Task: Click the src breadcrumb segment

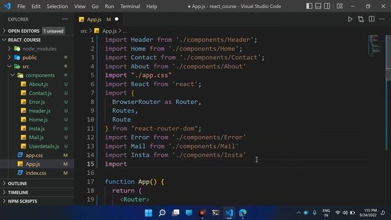Action: 84,31
